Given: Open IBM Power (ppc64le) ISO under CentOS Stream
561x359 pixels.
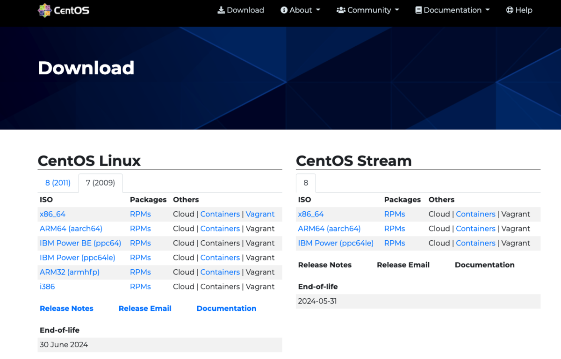Looking at the screenshot, I should tap(336, 243).
